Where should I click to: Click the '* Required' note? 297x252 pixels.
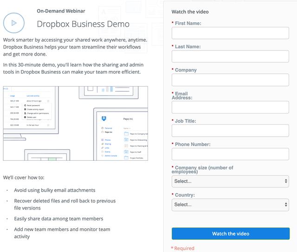click(x=182, y=248)
